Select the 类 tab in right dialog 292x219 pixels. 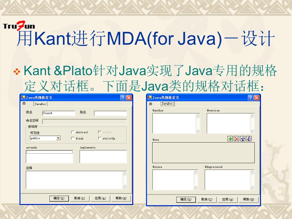coord(151,104)
